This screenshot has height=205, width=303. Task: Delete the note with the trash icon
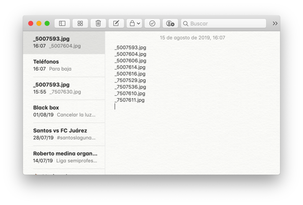click(98, 23)
